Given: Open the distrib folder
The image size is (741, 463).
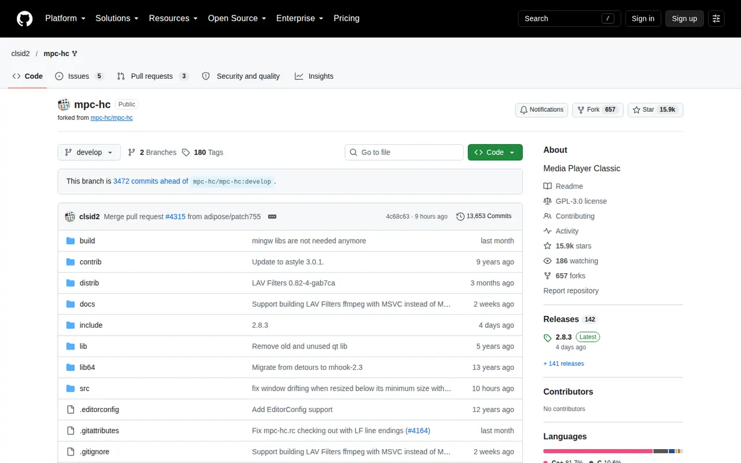Looking at the screenshot, I should click(x=89, y=283).
